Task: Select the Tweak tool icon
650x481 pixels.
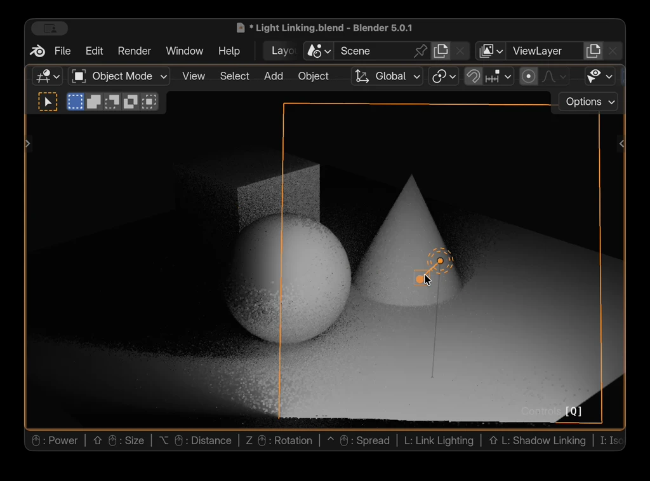Action: pos(47,102)
